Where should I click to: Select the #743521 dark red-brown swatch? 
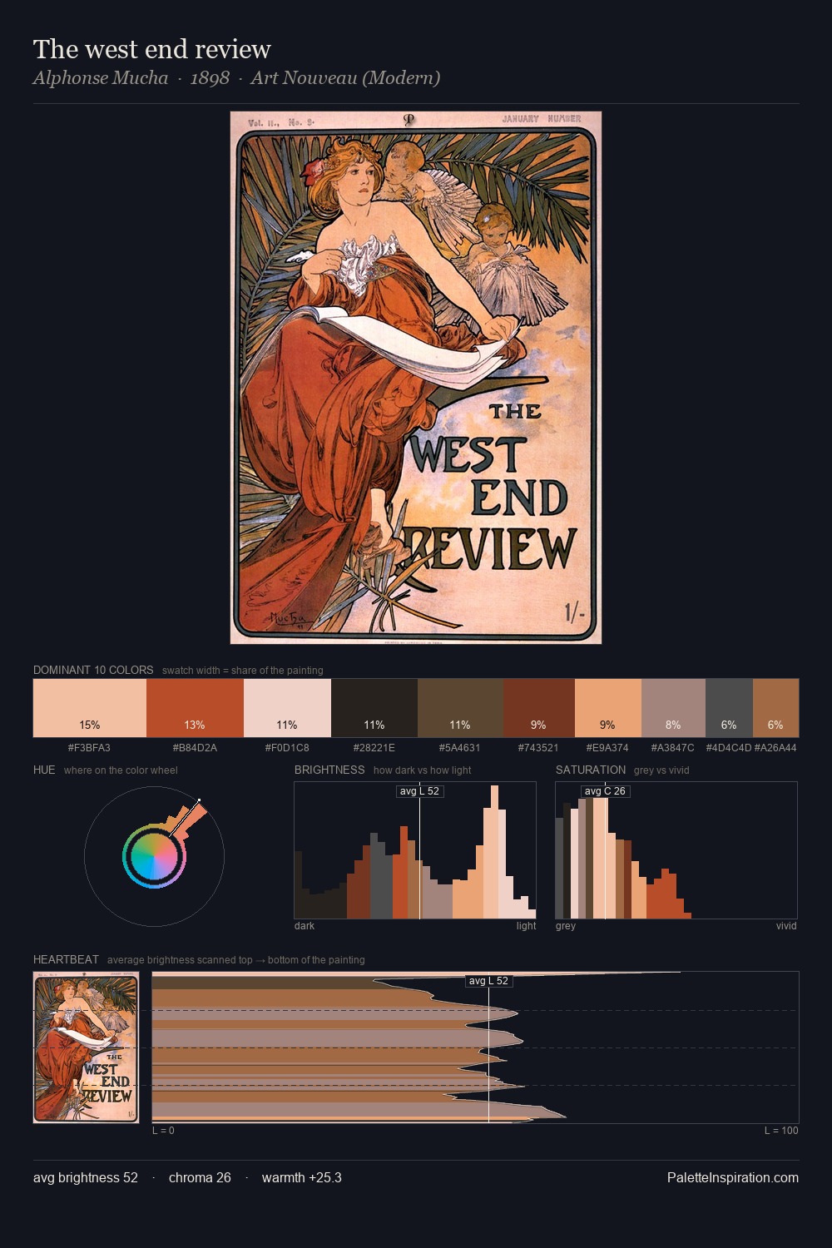tap(539, 708)
